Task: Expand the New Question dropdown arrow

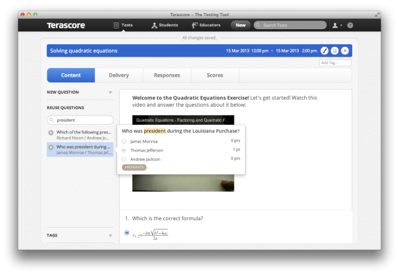Action: pyautogui.click(x=110, y=92)
